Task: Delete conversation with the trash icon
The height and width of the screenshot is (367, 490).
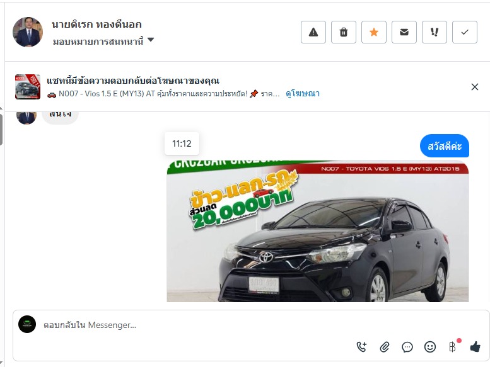Action: 344,32
